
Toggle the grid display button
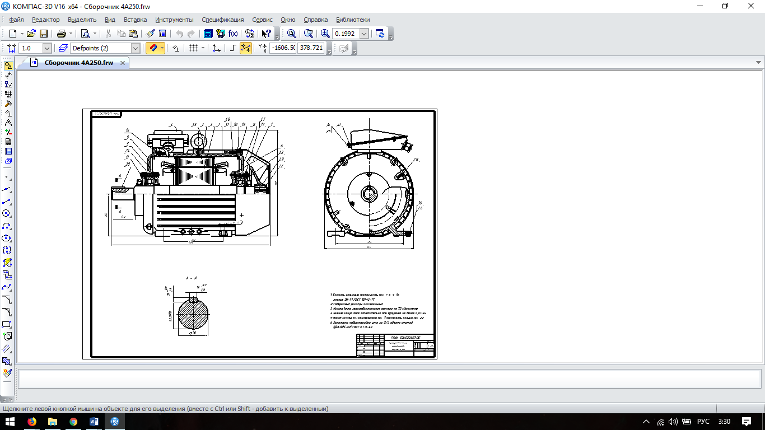(x=193, y=48)
